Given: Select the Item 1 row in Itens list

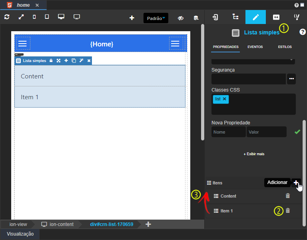Looking at the screenshot, I should pyautogui.click(x=253, y=211).
